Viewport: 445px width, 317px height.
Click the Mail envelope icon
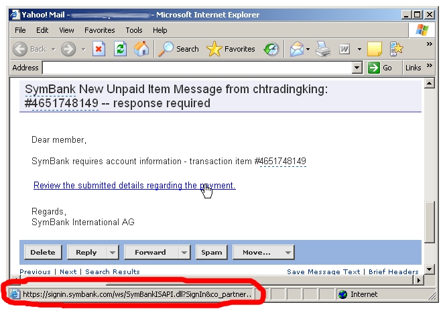297,49
